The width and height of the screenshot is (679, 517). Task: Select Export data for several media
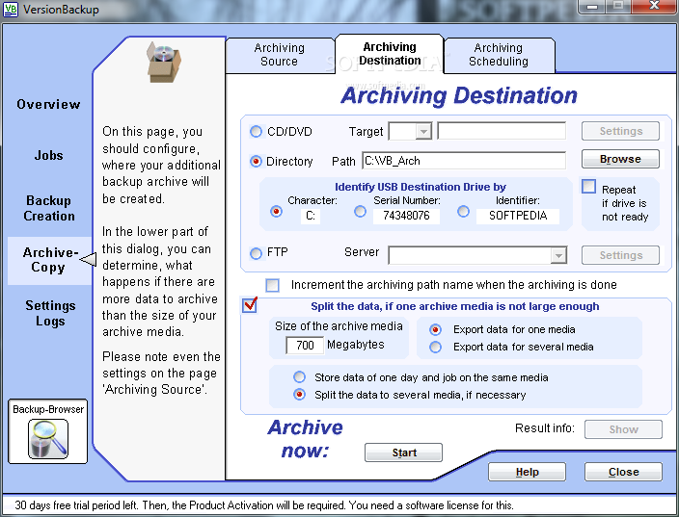point(435,347)
